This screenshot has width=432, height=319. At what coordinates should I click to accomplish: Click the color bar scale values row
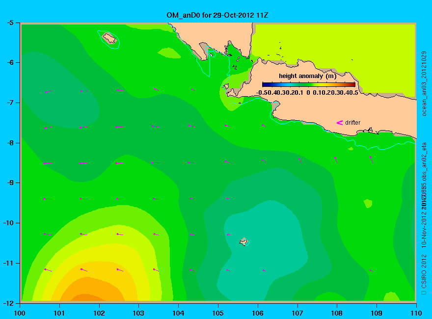pyautogui.click(x=307, y=93)
